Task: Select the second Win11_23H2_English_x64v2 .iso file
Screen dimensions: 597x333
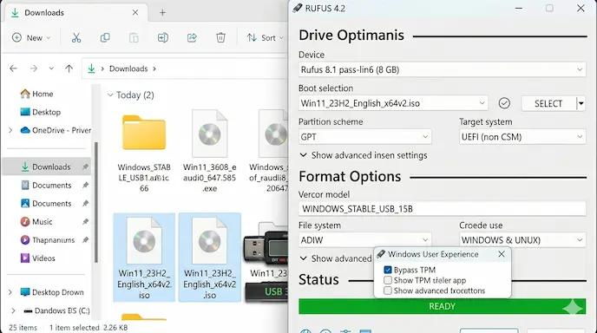Action: (209, 258)
